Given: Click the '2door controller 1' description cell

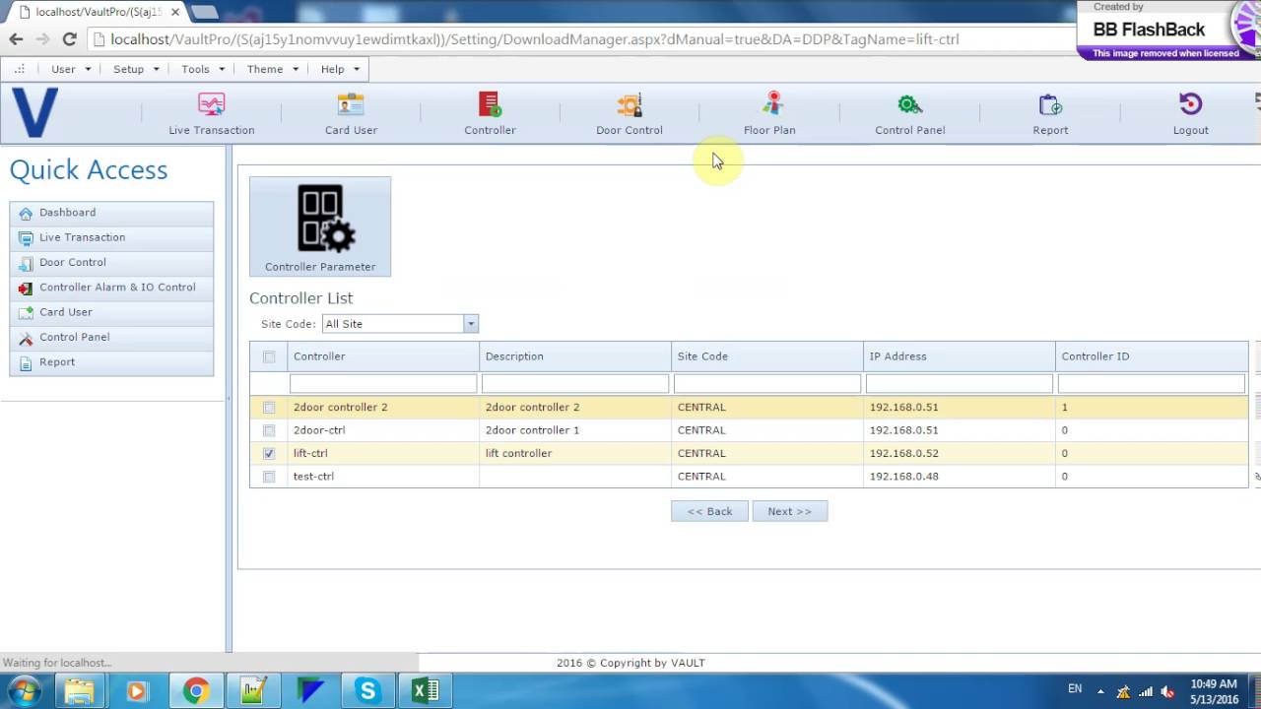Looking at the screenshot, I should (x=575, y=430).
